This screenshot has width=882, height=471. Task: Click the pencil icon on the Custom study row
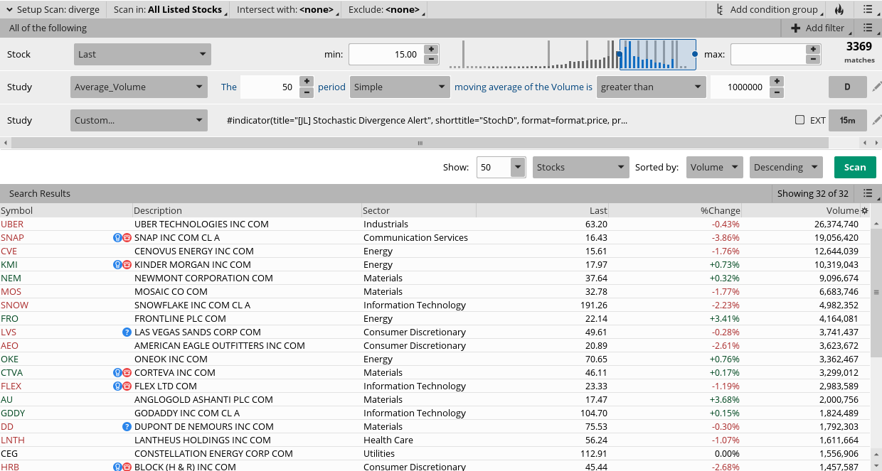pyautogui.click(x=876, y=120)
